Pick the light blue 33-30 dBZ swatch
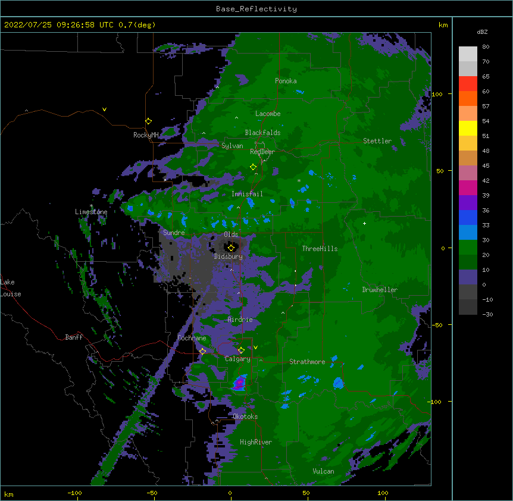 click(x=468, y=233)
